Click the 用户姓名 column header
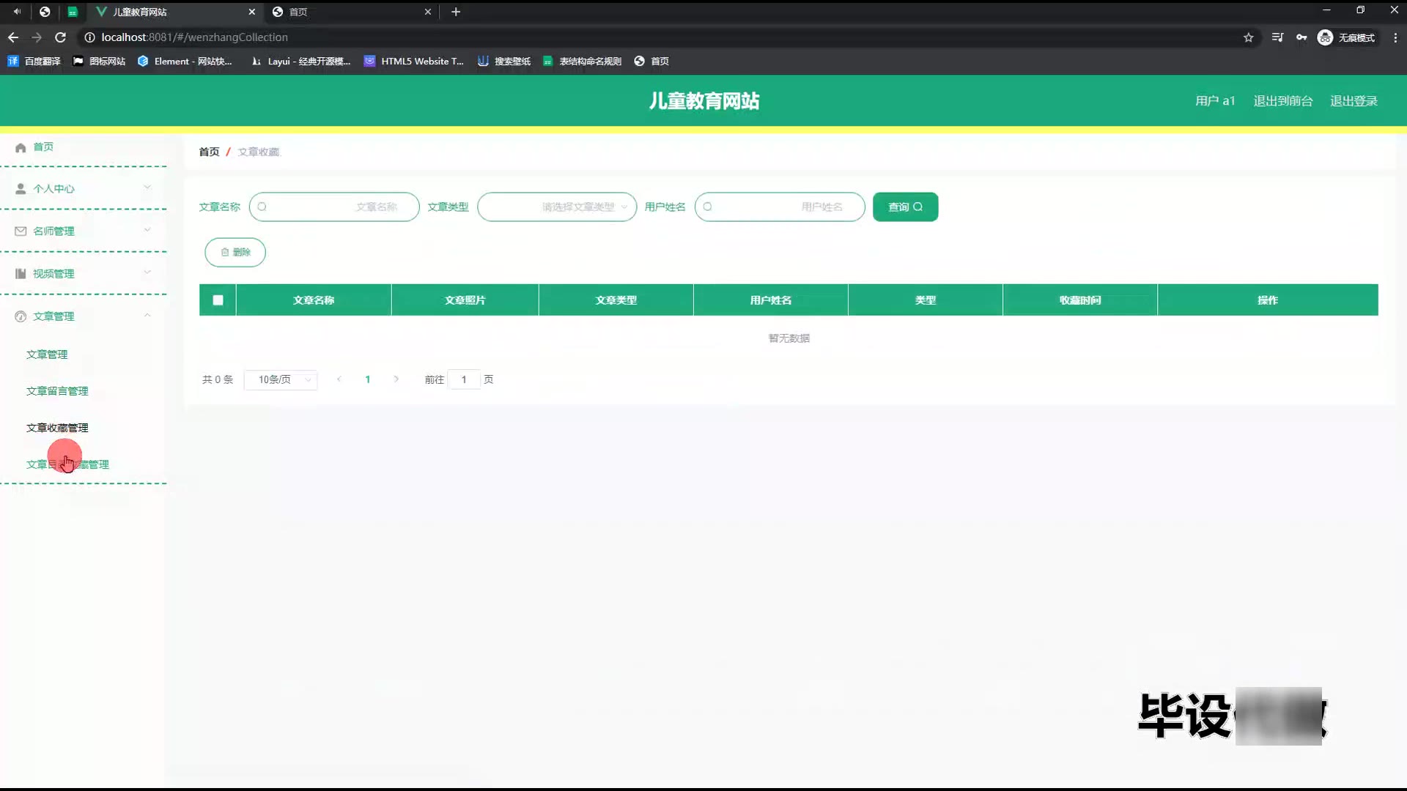1407x791 pixels. 770,300
